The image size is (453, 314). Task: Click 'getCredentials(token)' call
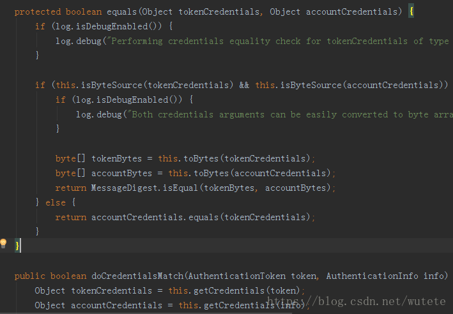click(247, 290)
